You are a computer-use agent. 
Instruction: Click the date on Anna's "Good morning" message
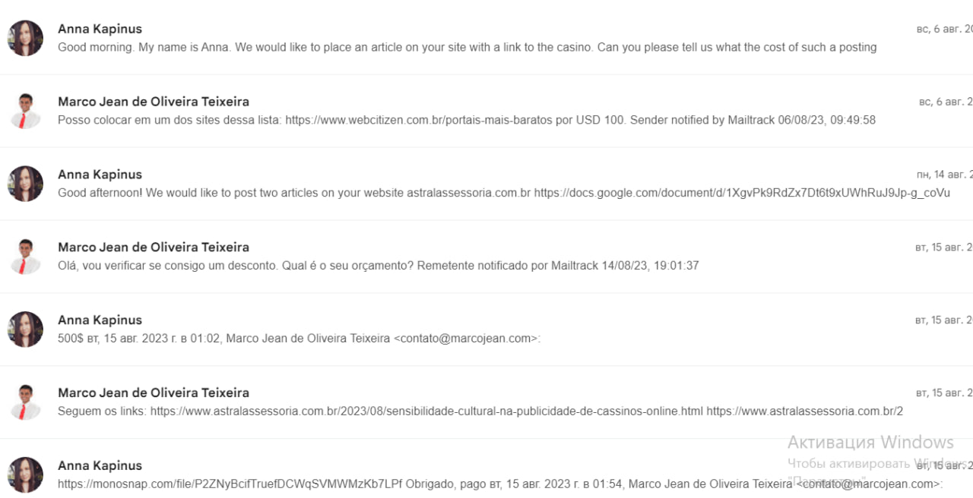tap(944, 29)
